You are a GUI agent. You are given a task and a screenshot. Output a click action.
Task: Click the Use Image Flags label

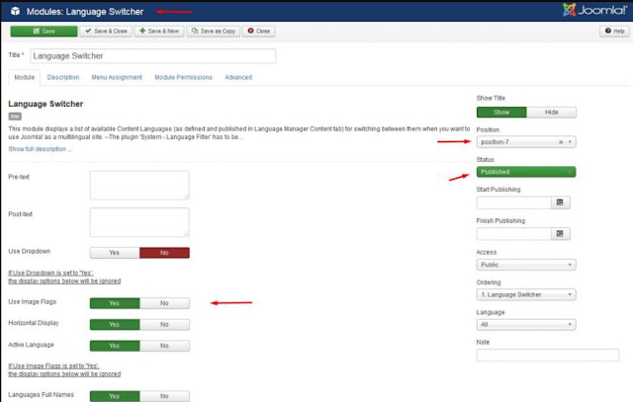[33, 301]
